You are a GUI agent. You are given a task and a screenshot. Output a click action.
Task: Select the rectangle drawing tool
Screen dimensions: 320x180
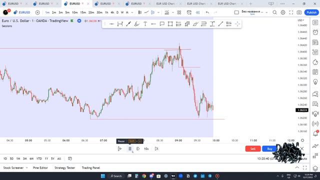(170, 24)
